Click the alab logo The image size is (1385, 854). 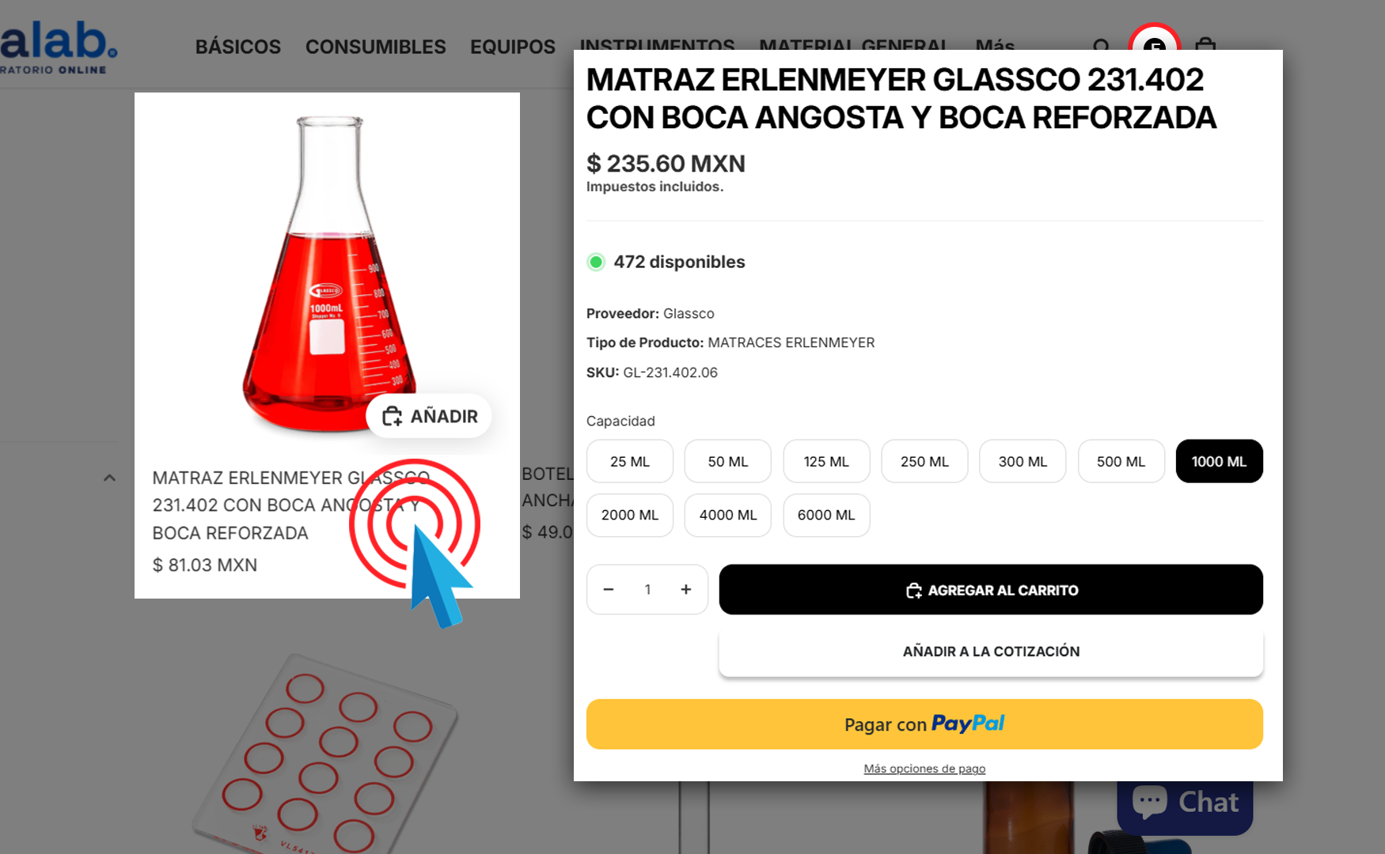click(58, 46)
